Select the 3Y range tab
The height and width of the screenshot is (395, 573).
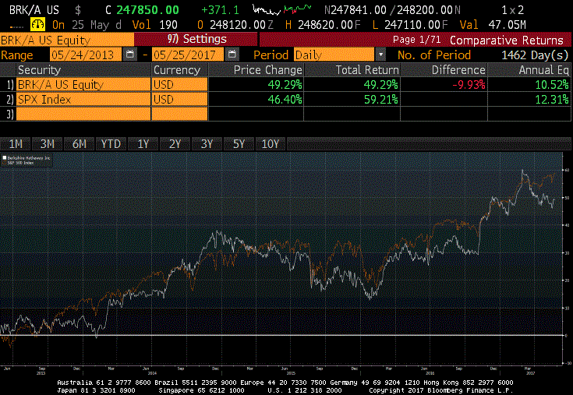pos(207,144)
